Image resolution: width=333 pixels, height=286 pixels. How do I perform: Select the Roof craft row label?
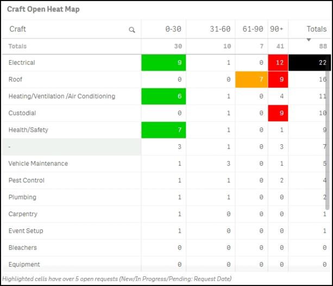click(x=15, y=79)
